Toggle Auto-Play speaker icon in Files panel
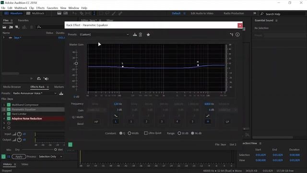This screenshot has height=173, width=307. pyautogui.click(x=46, y=79)
